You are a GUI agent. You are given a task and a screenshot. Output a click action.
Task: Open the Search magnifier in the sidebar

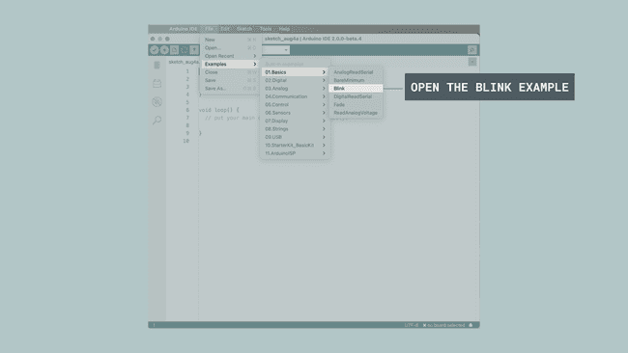tap(157, 120)
